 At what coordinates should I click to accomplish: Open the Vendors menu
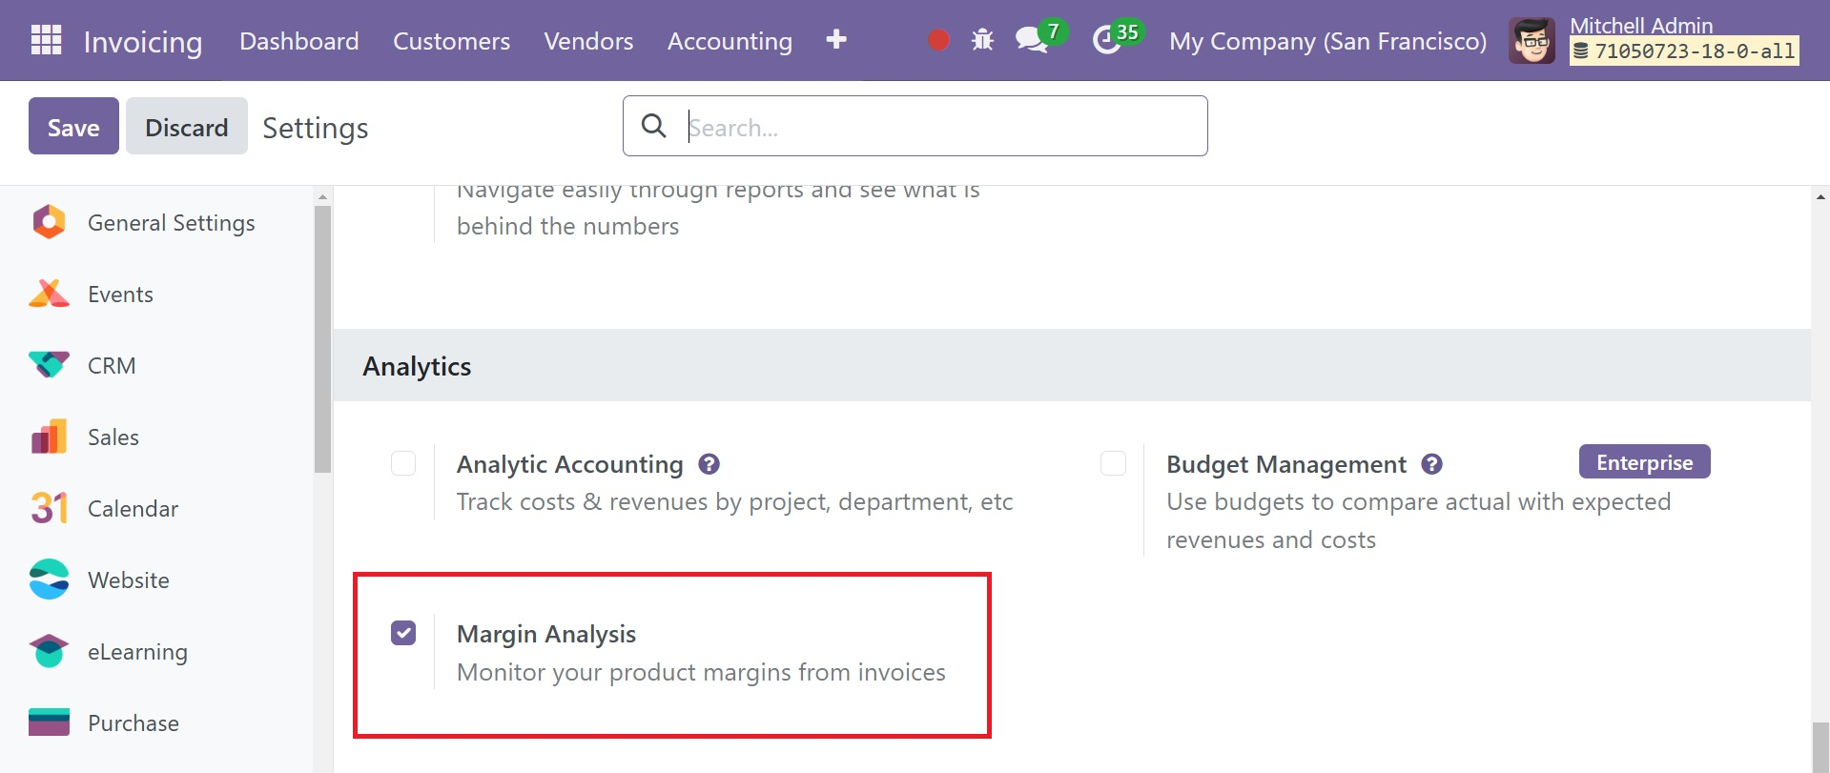[x=588, y=41]
